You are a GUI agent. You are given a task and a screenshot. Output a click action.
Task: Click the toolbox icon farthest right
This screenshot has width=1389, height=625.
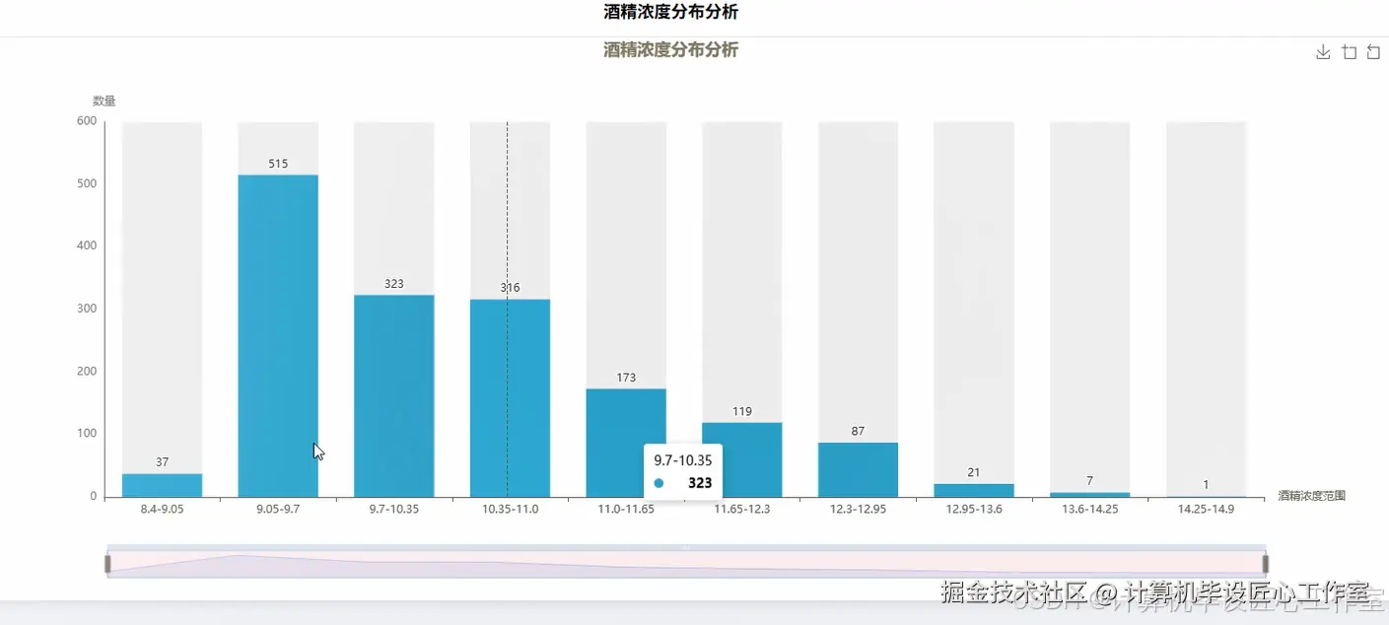(x=1374, y=51)
